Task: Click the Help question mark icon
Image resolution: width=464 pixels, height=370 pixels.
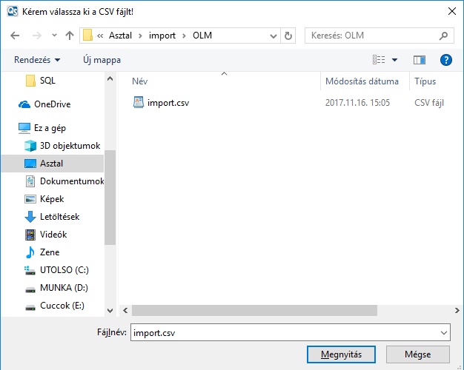Action: point(445,60)
